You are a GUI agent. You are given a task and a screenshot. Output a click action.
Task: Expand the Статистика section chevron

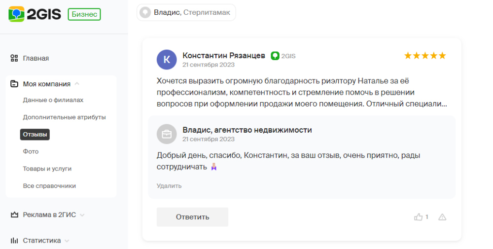click(67, 241)
